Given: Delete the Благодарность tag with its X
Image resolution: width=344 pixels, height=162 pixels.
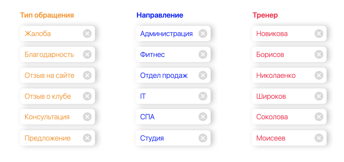Looking at the screenshot, I should click(87, 54).
